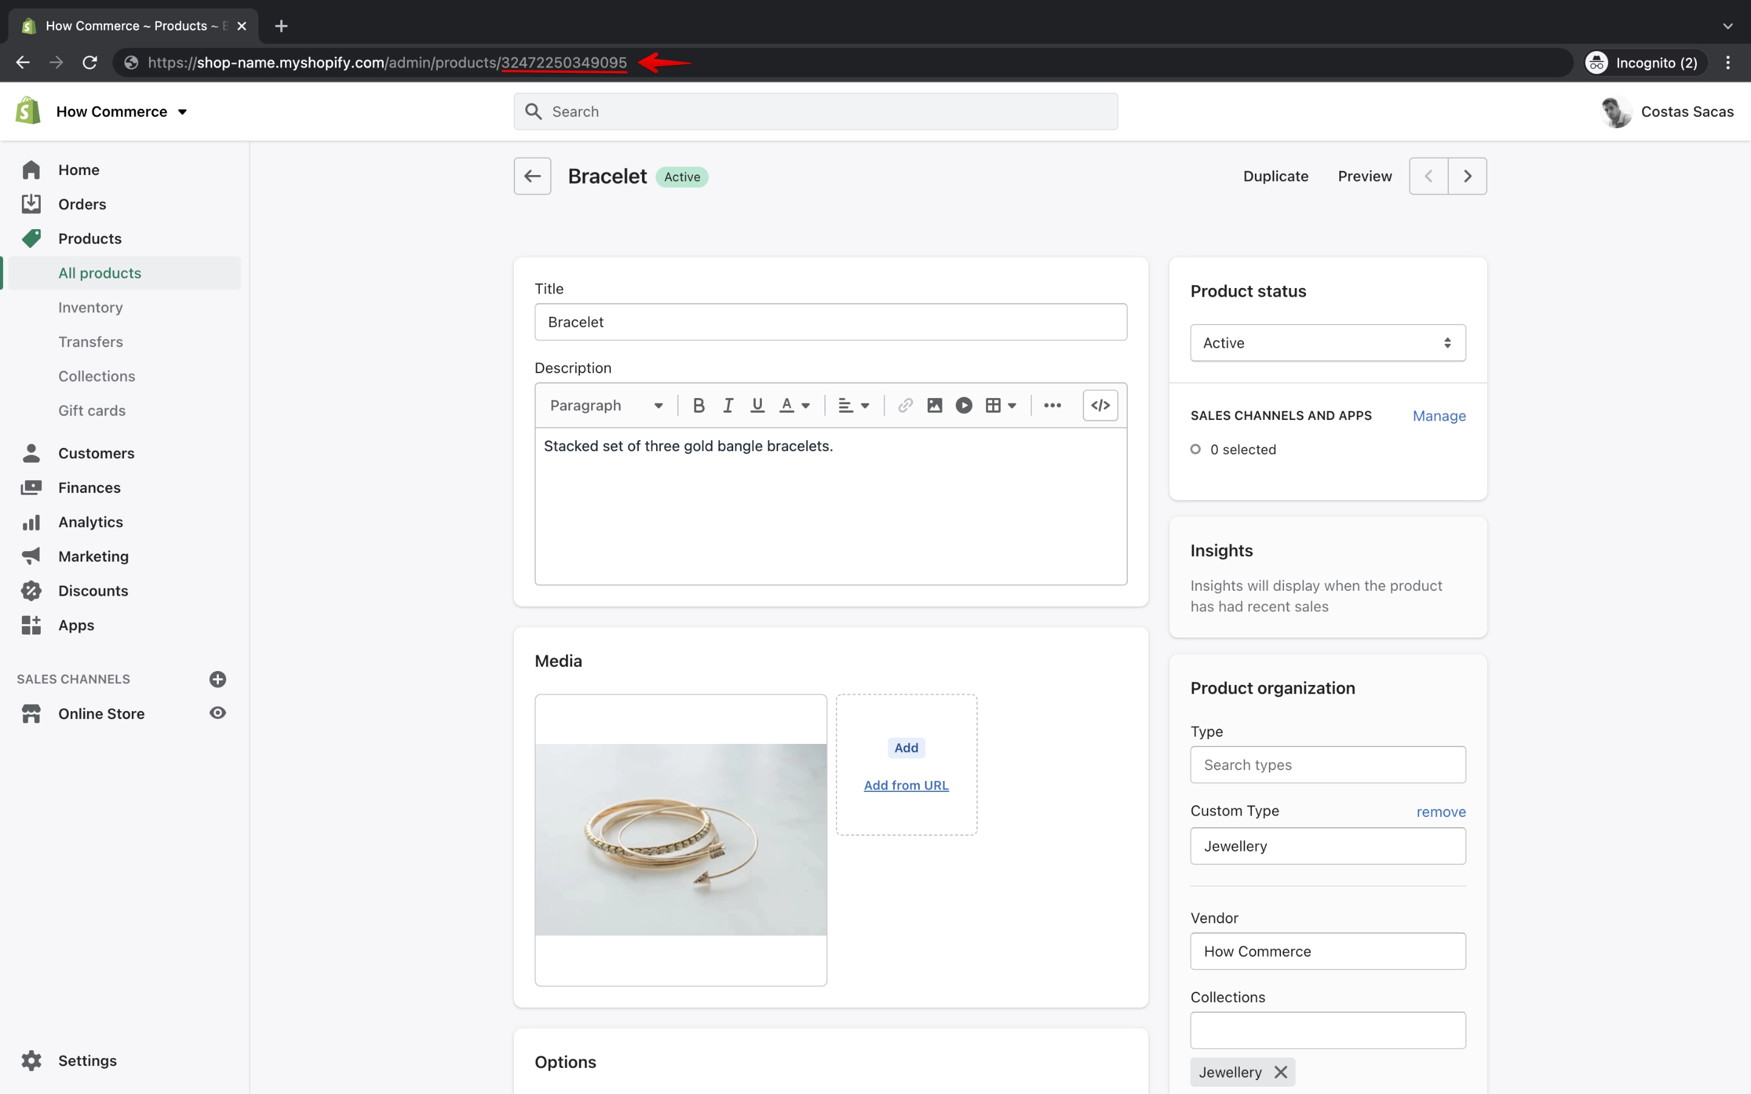Open Apps page

[x=76, y=625]
